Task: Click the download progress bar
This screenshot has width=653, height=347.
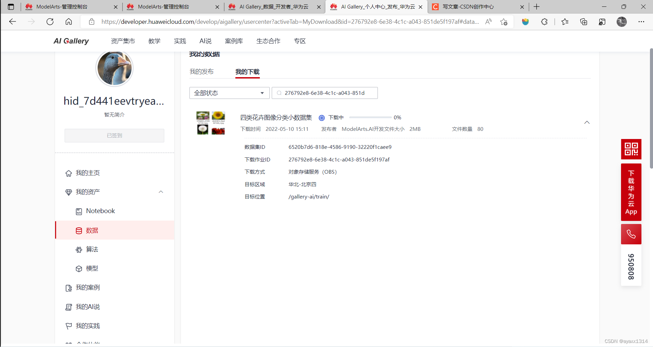Action: [x=370, y=118]
